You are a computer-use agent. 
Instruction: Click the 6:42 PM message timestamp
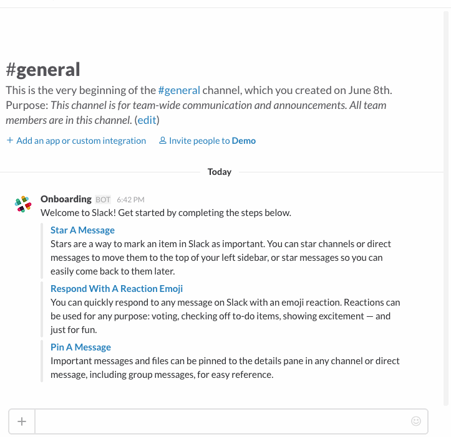(x=130, y=200)
